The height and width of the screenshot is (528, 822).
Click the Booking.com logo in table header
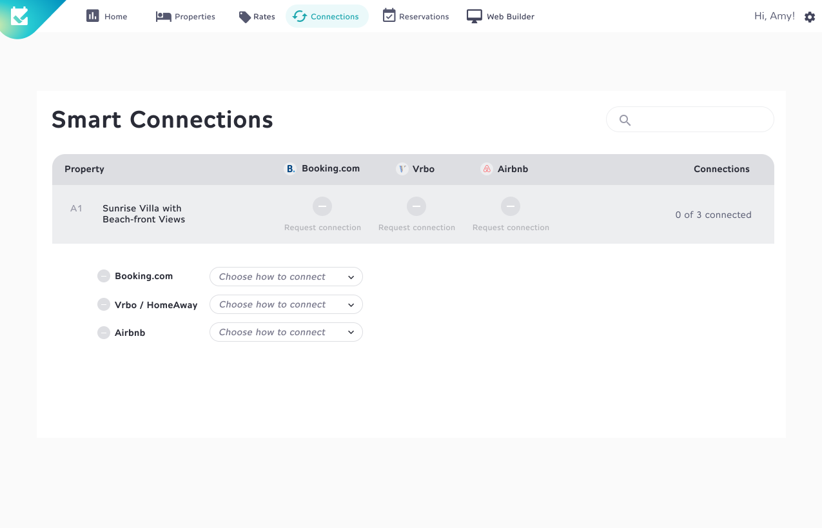[291, 169]
